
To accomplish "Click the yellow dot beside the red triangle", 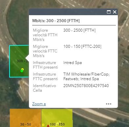I will pyautogui.click(x=43, y=125).
